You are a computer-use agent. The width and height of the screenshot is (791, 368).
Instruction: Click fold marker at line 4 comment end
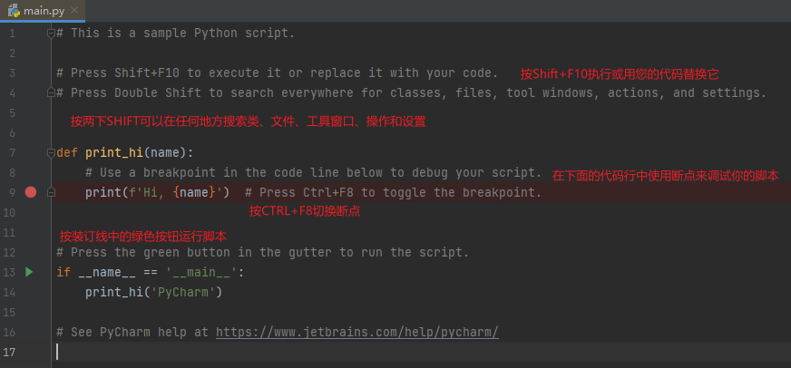point(51,92)
